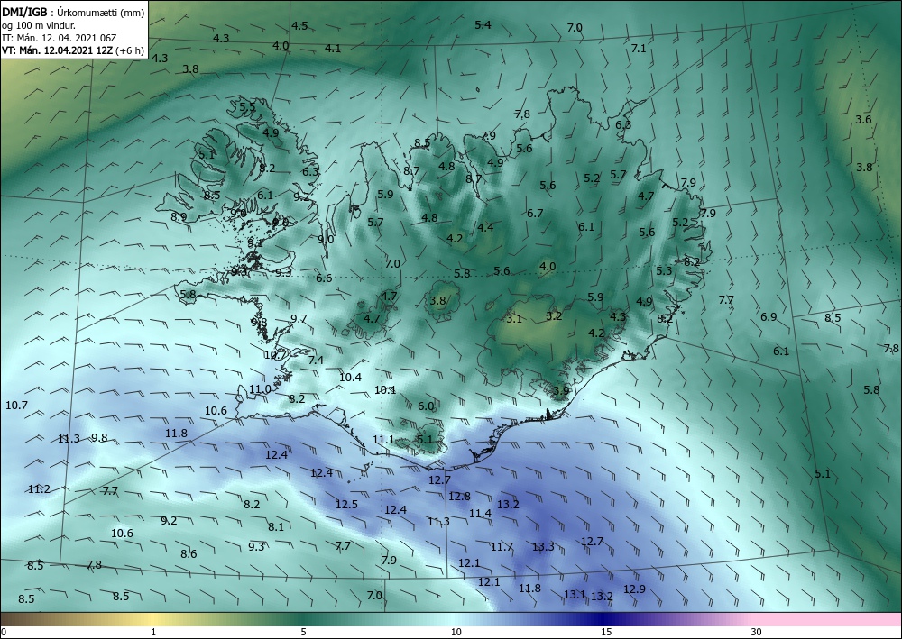Viewport: 902px width, 639px height.
Task: Click the map value '4.1'
Action: coord(333,49)
